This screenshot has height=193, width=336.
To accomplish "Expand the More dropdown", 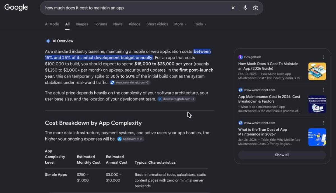I will click(x=180, y=24).
